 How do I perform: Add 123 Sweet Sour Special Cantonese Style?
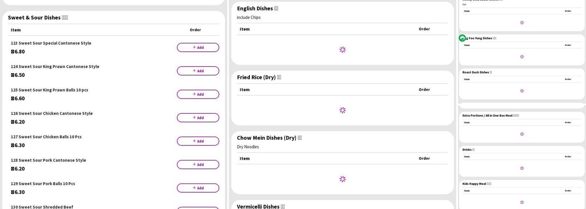[x=198, y=48]
